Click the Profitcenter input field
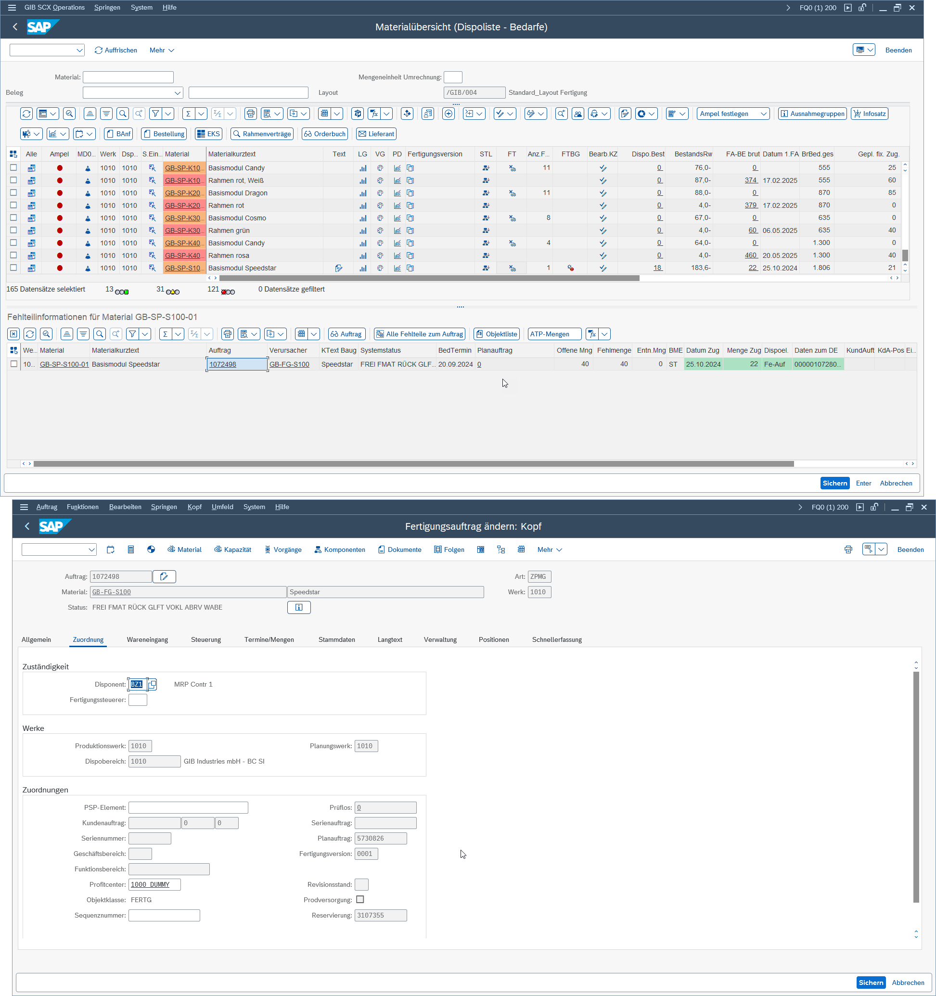Image resolution: width=936 pixels, height=996 pixels. tap(154, 885)
